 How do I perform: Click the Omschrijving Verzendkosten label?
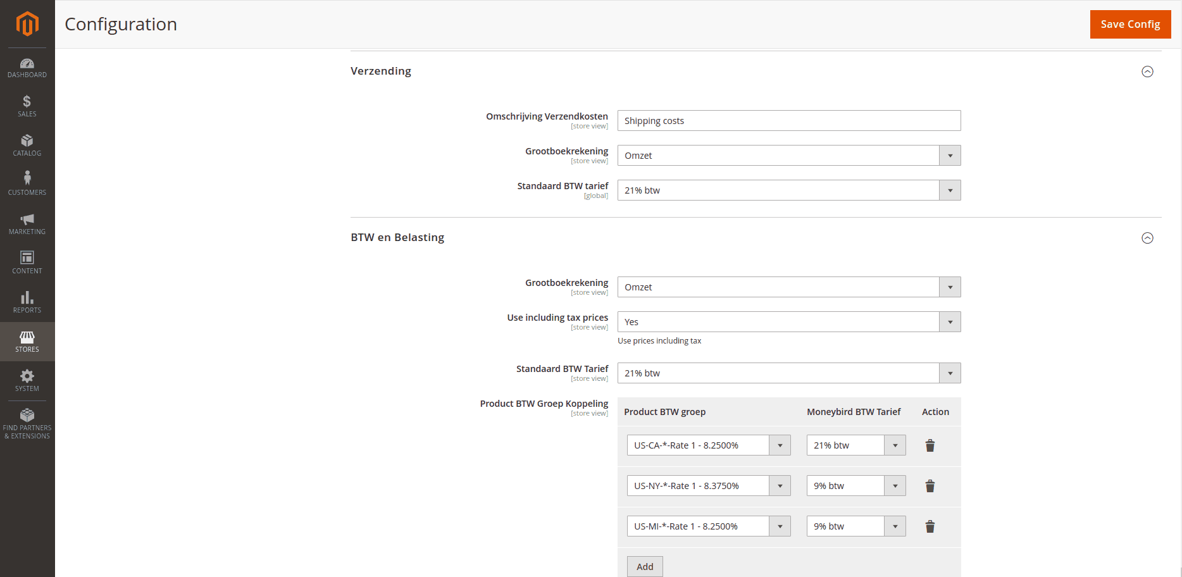coord(547,116)
